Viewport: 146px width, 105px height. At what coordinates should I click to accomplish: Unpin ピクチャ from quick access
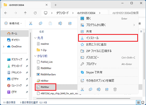pos(27,79)
